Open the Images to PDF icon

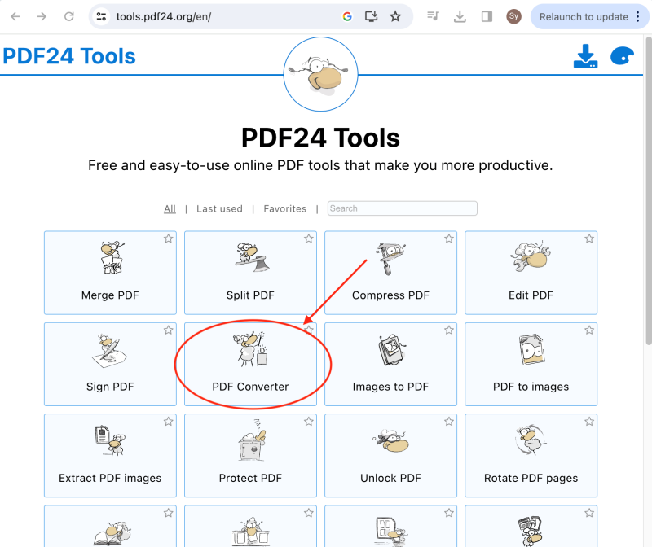point(392,350)
